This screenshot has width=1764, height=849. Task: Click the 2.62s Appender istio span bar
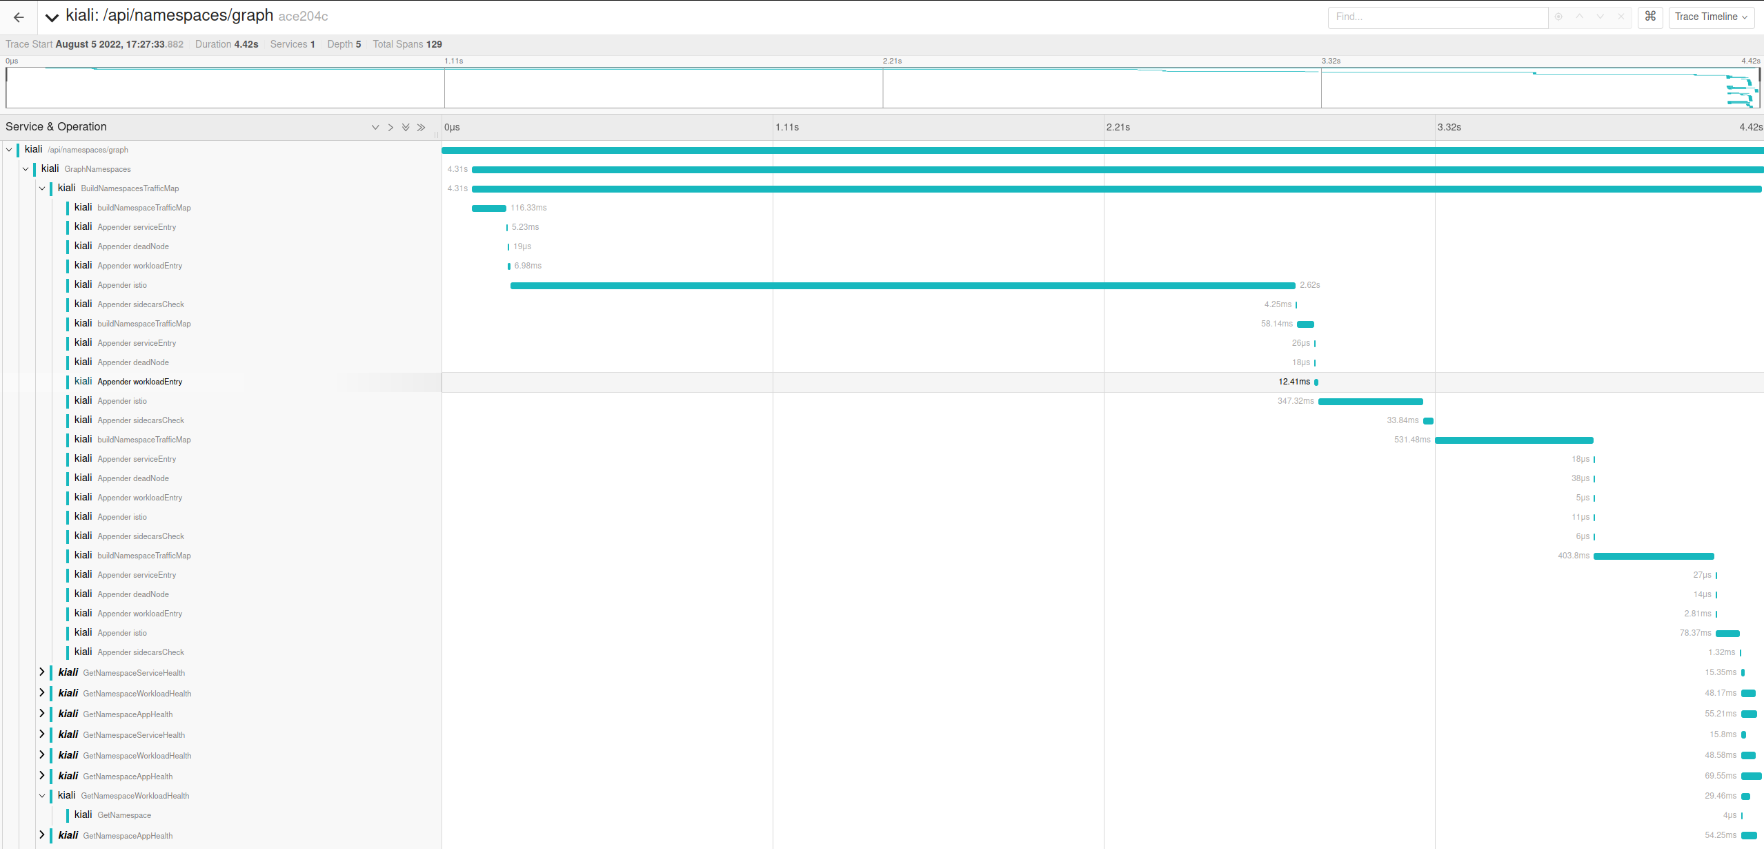pos(902,286)
